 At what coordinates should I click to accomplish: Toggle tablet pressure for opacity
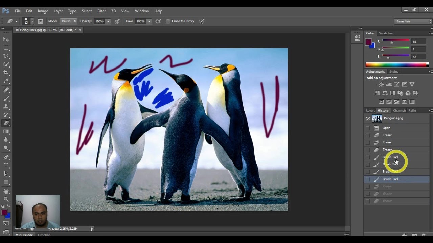[x=117, y=21]
